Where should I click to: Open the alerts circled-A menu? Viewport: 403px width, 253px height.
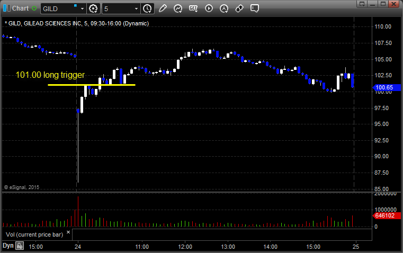click(x=224, y=8)
